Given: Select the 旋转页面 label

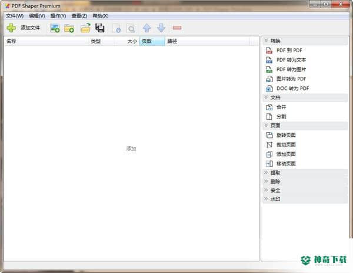Looking at the screenshot, I should click(286, 135).
